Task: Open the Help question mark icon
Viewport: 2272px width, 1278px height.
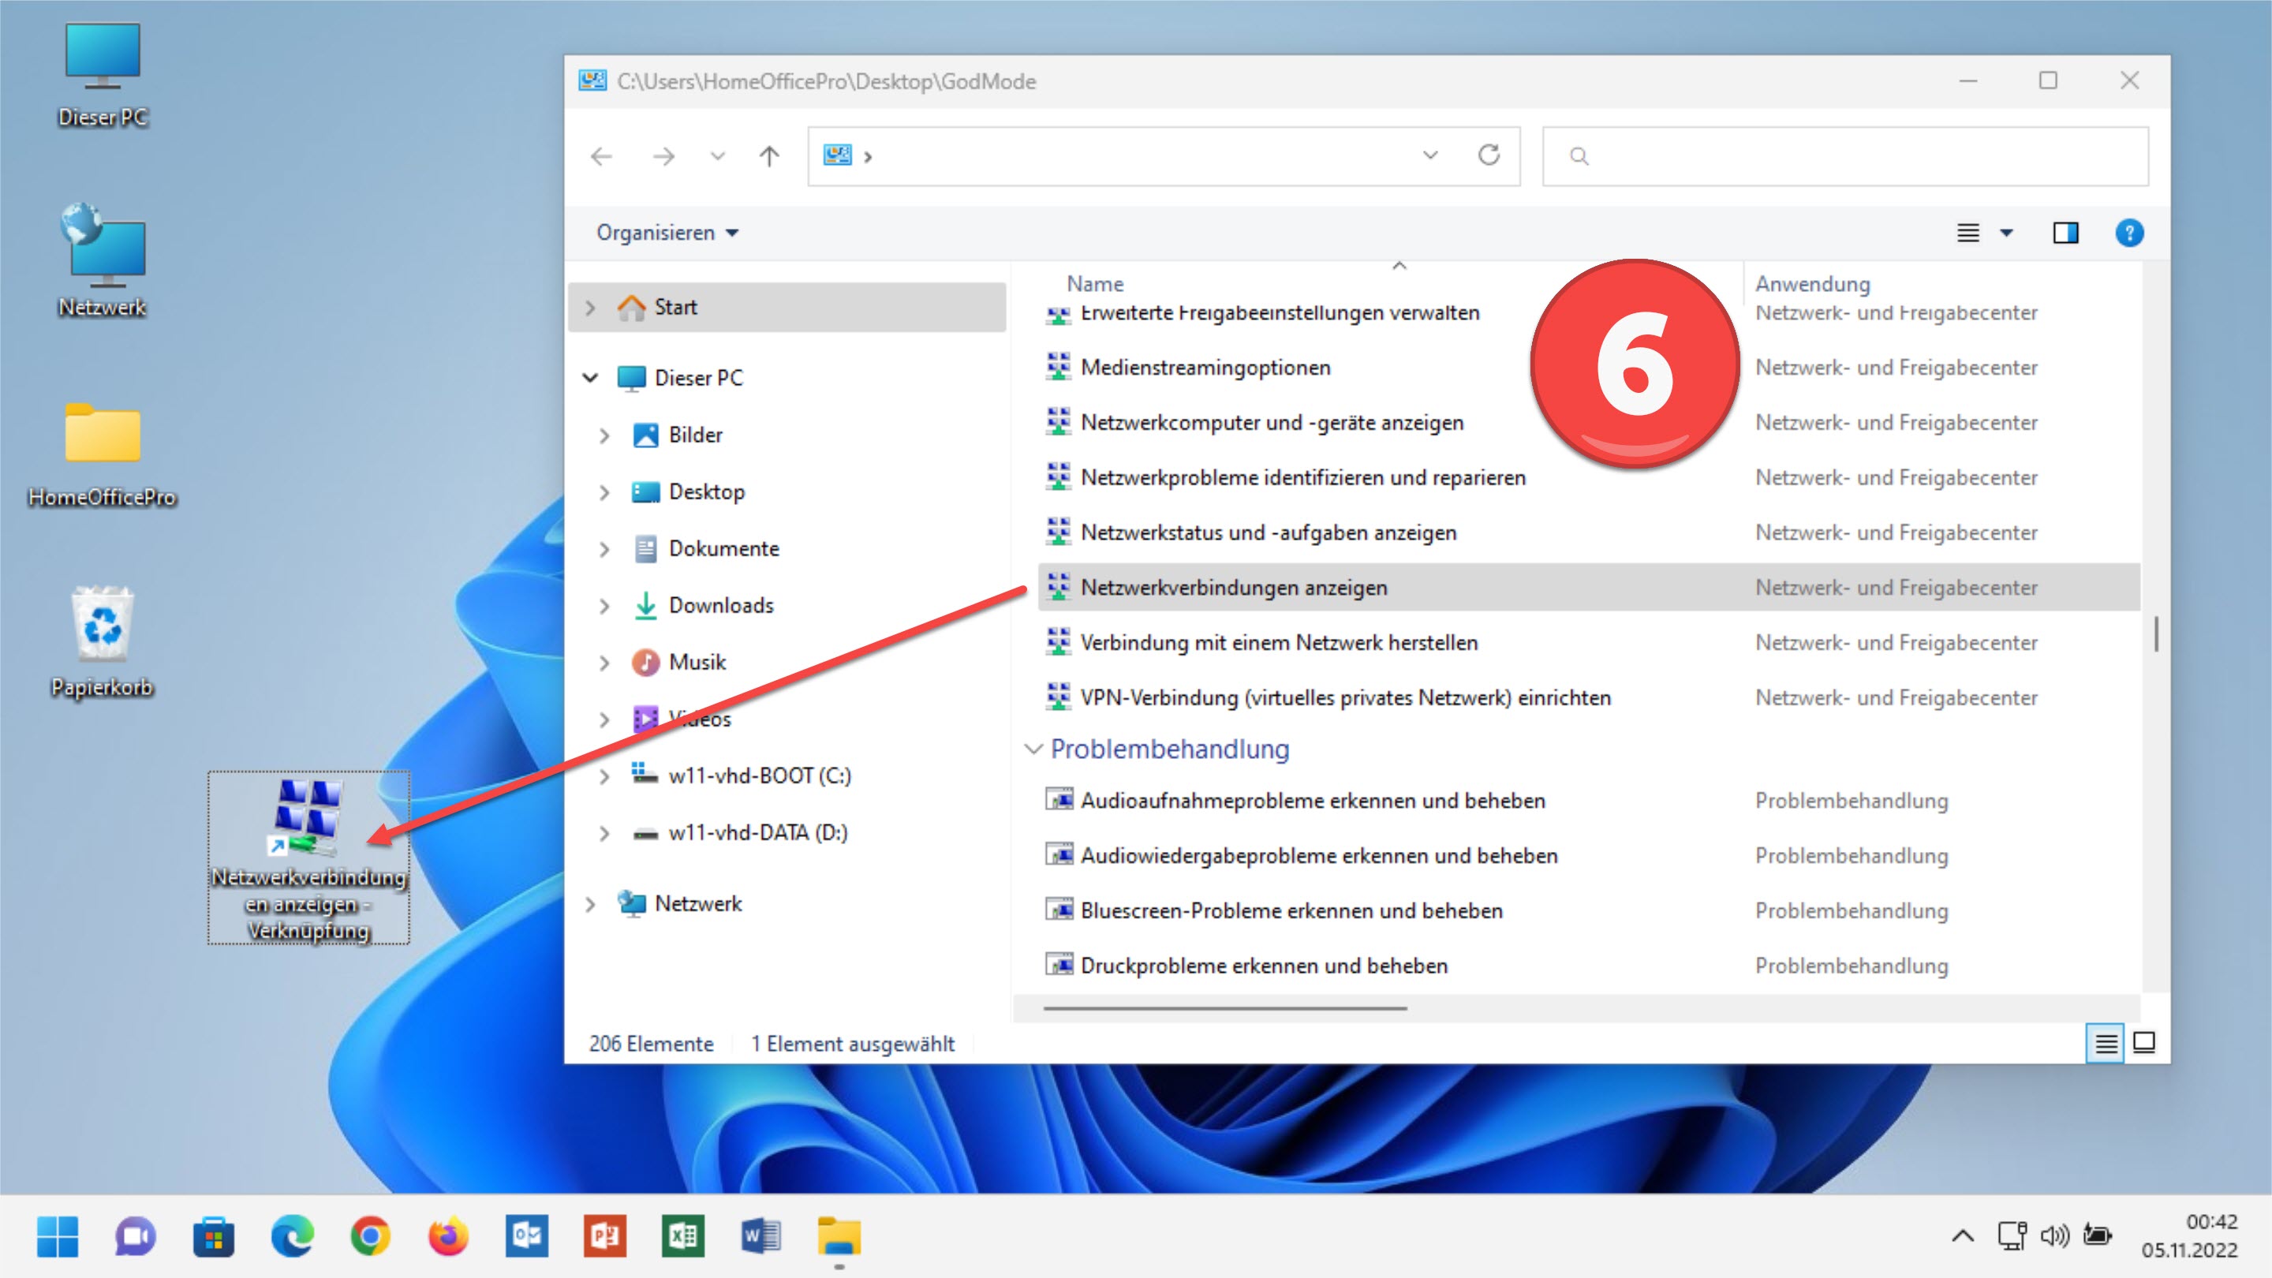Action: [x=2128, y=233]
